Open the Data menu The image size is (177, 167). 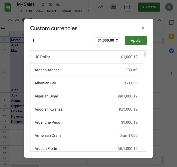coord(79,11)
